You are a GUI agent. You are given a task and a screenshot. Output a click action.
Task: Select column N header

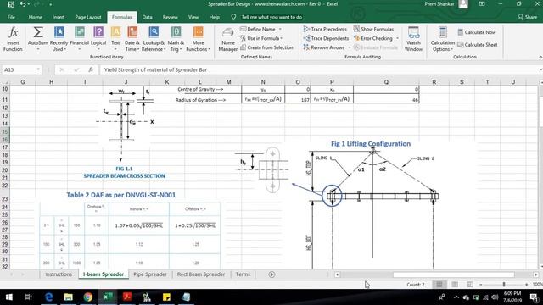coord(263,82)
